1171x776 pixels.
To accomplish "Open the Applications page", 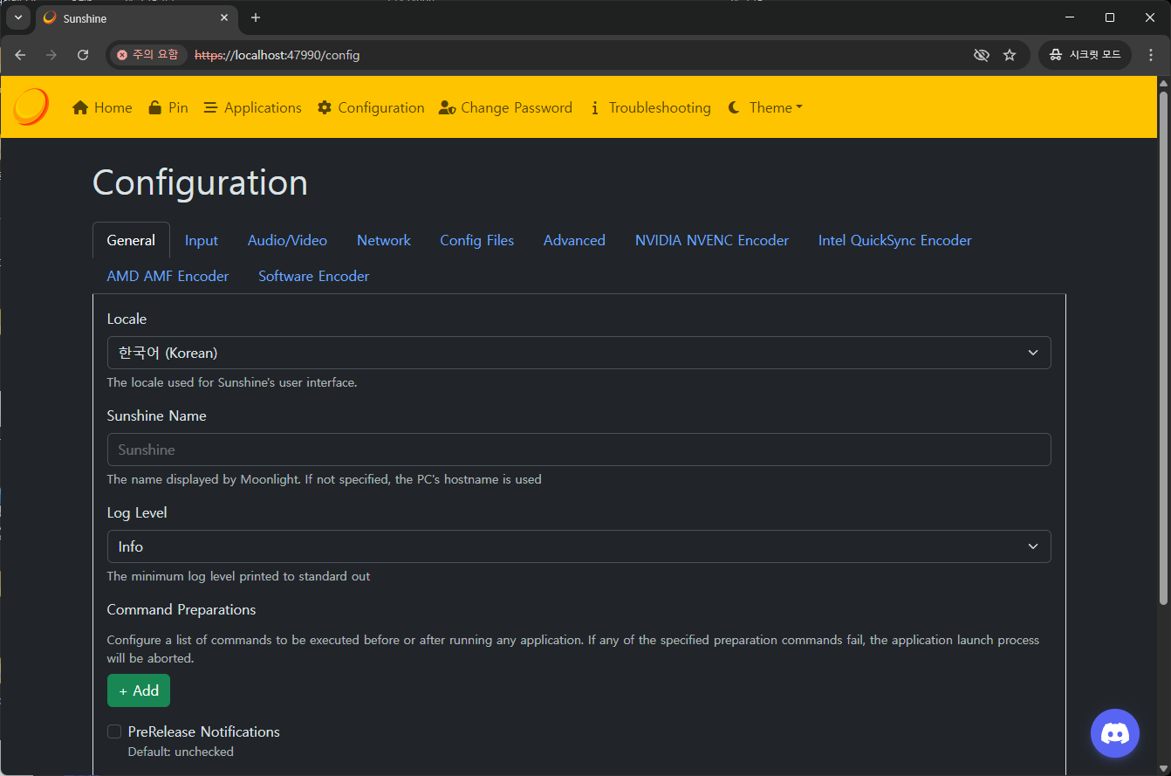I will (x=252, y=107).
